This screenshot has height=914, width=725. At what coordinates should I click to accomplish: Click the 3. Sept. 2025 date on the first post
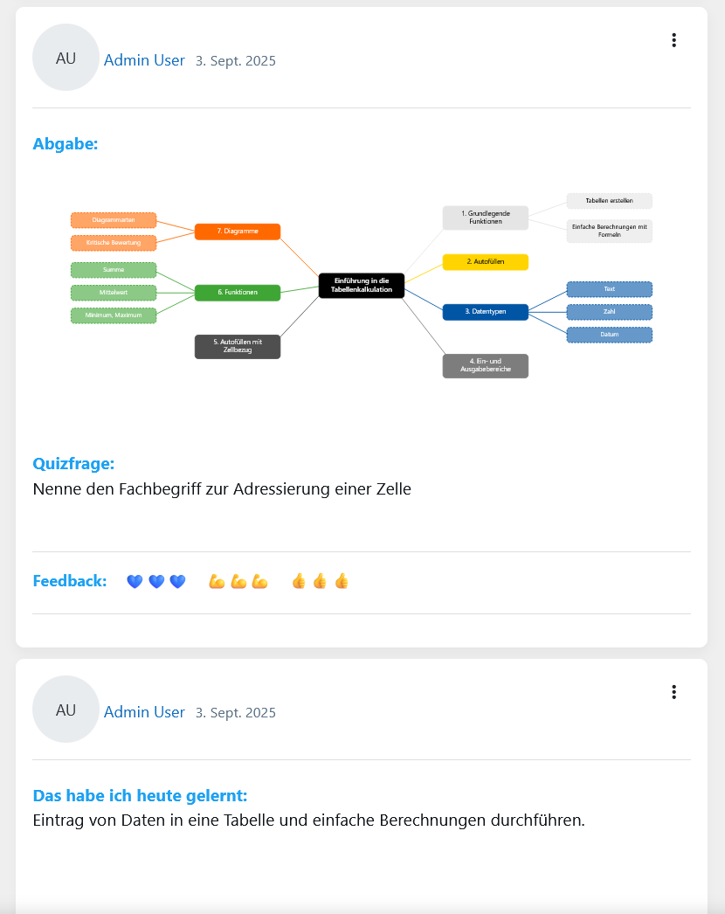click(236, 60)
